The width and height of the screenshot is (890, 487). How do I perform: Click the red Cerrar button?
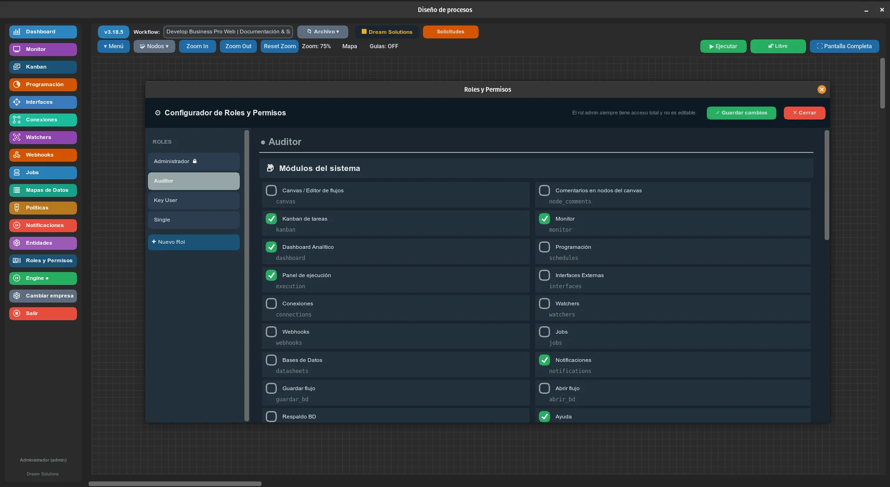click(804, 113)
